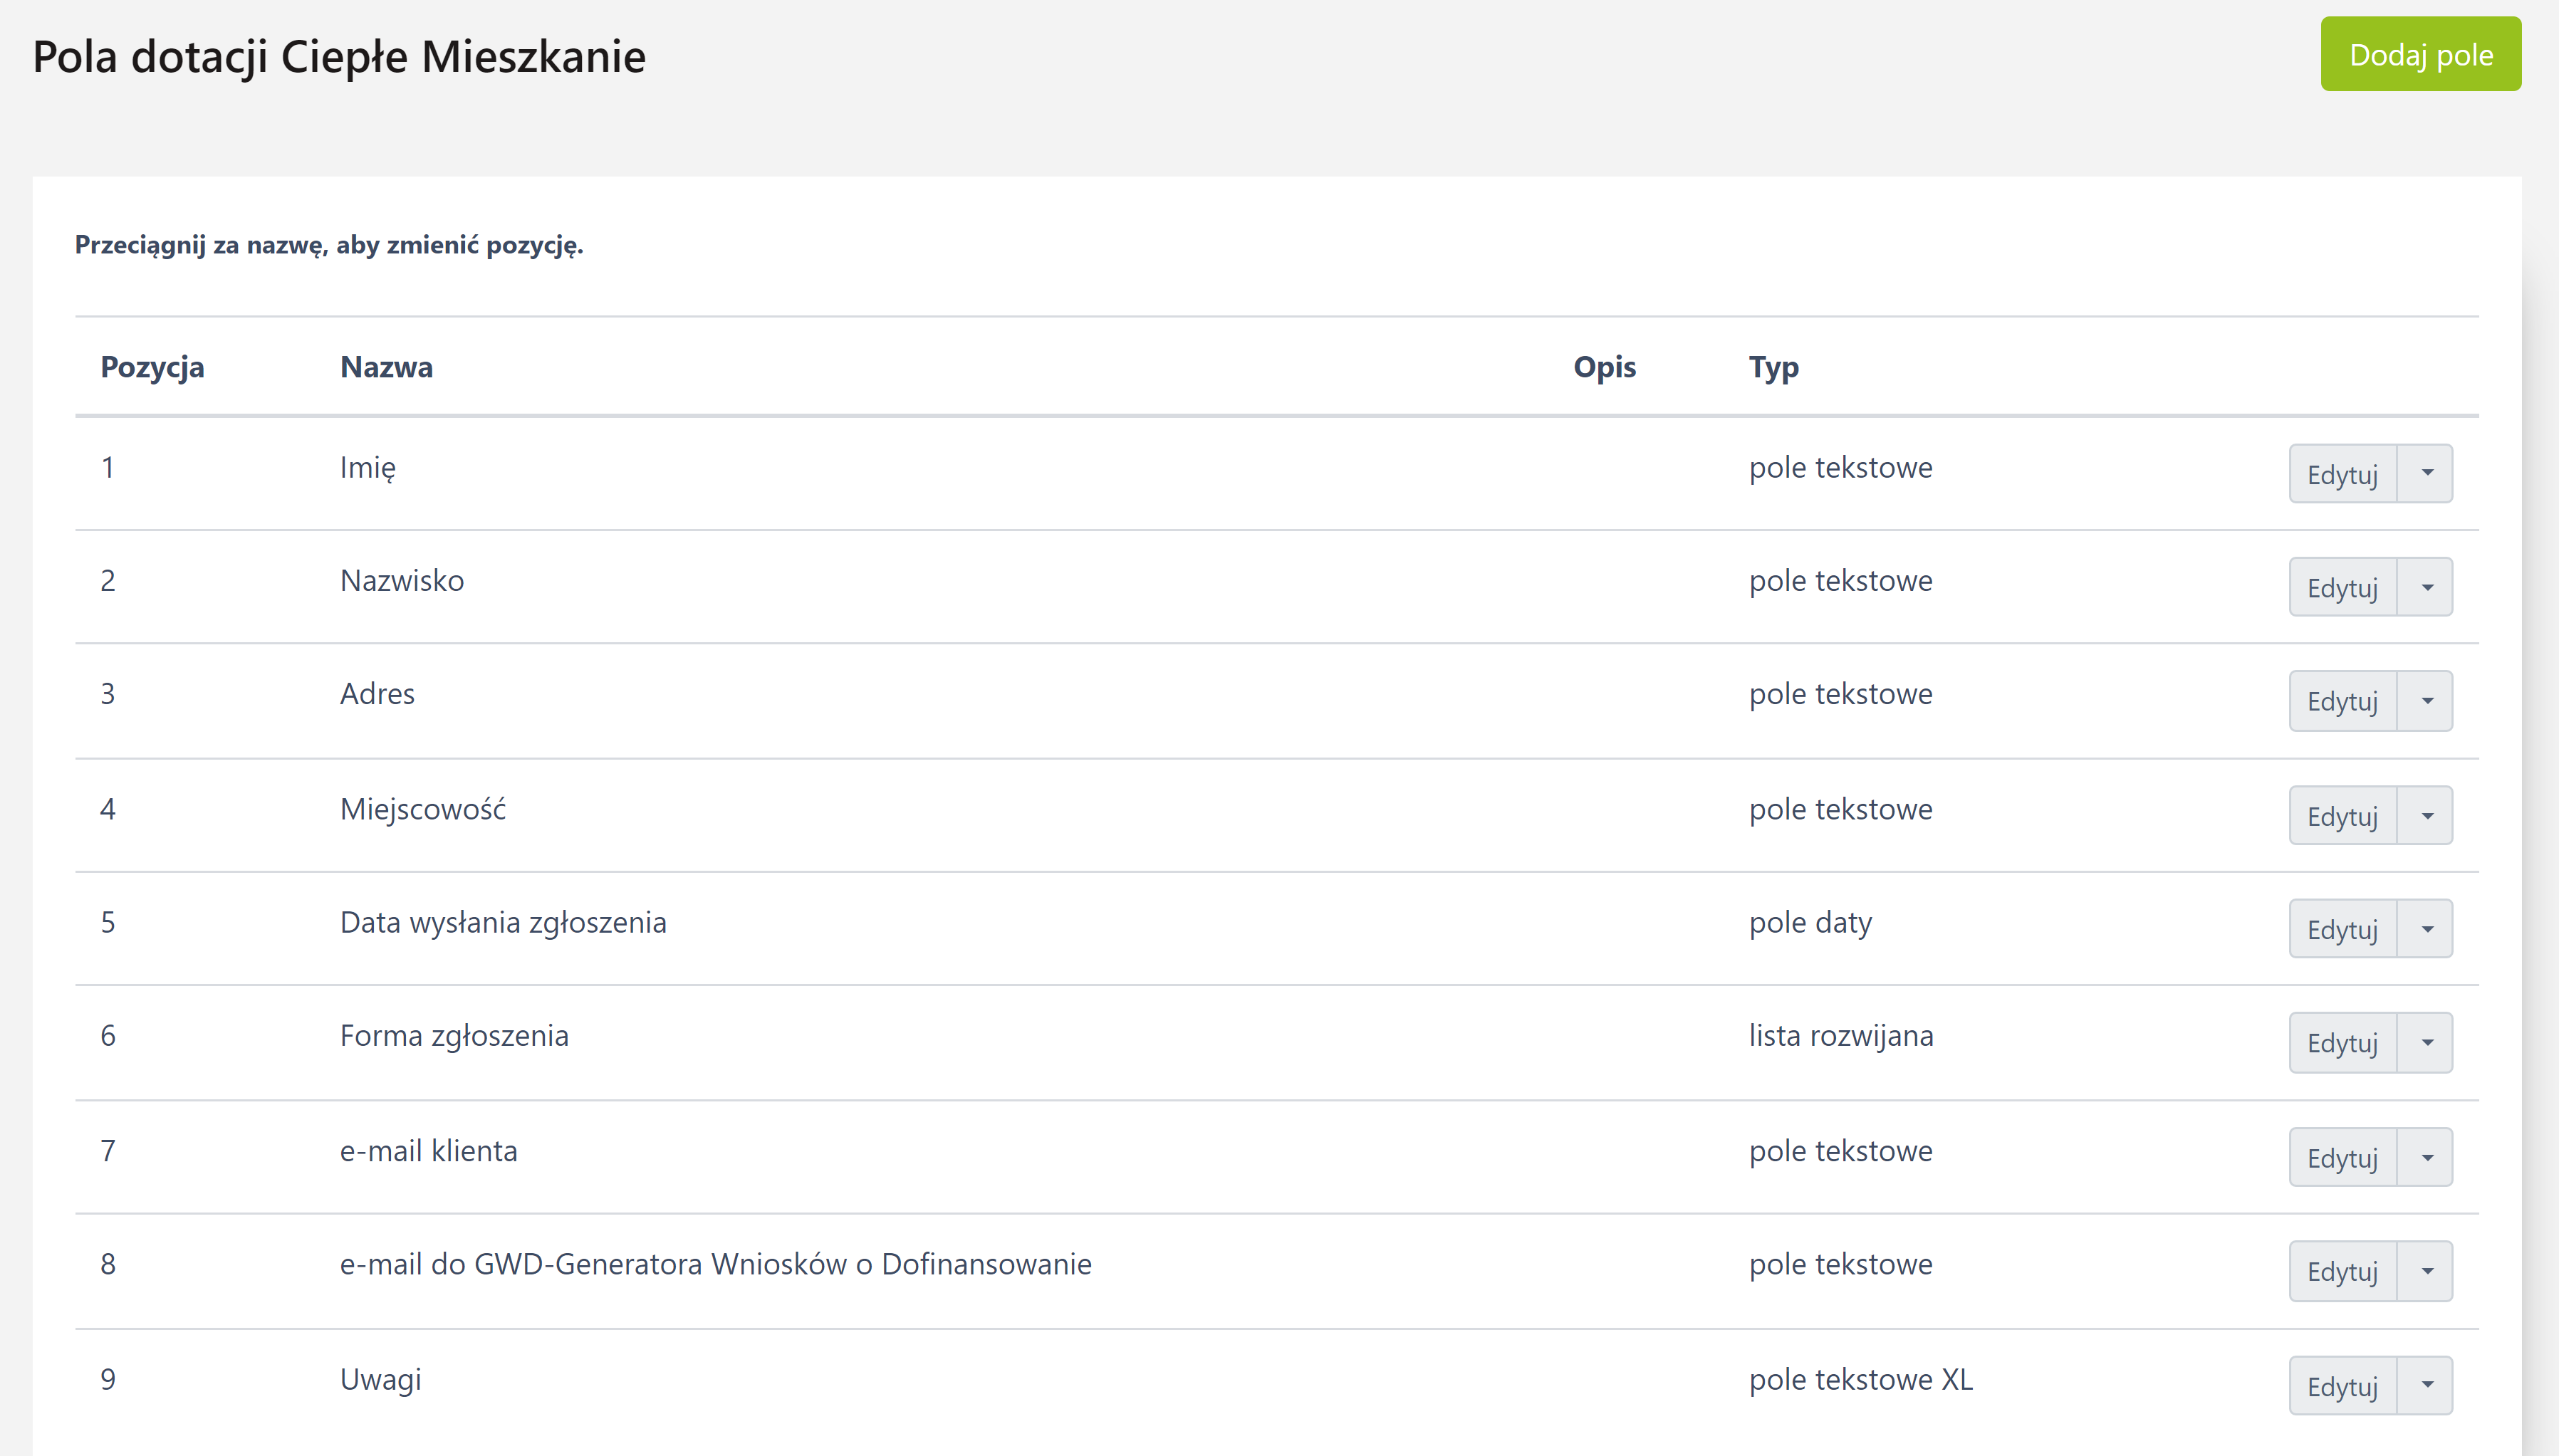Edit the e-mail do GWD-Generatora field
Image resolution: width=2559 pixels, height=1456 pixels.
pos(2341,1271)
